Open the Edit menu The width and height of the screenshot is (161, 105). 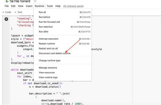[13, 6]
